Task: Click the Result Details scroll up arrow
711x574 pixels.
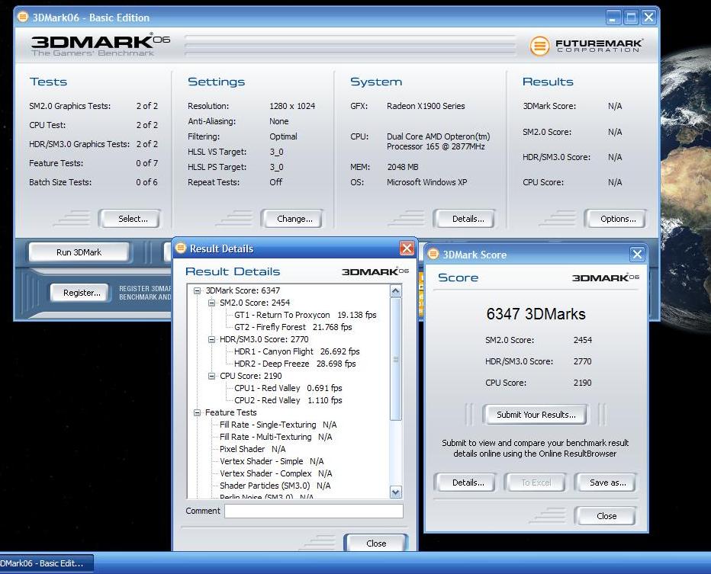Action: pos(396,291)
